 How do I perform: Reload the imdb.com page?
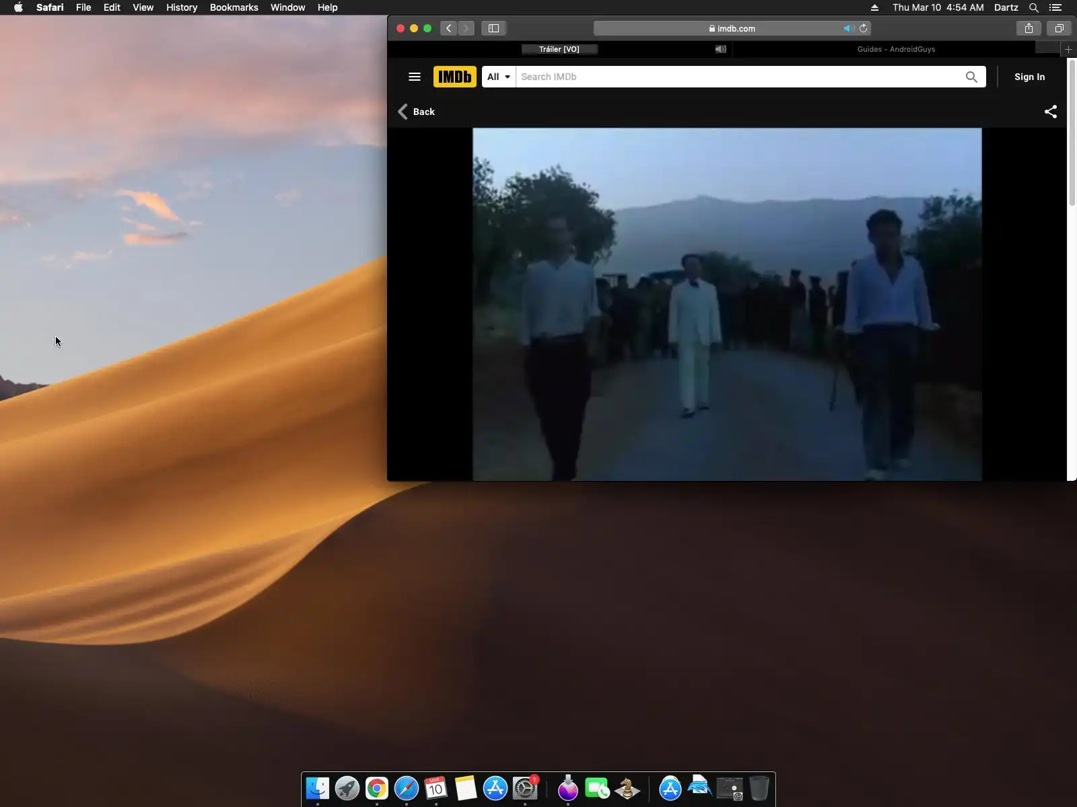[x=864, y=28]
